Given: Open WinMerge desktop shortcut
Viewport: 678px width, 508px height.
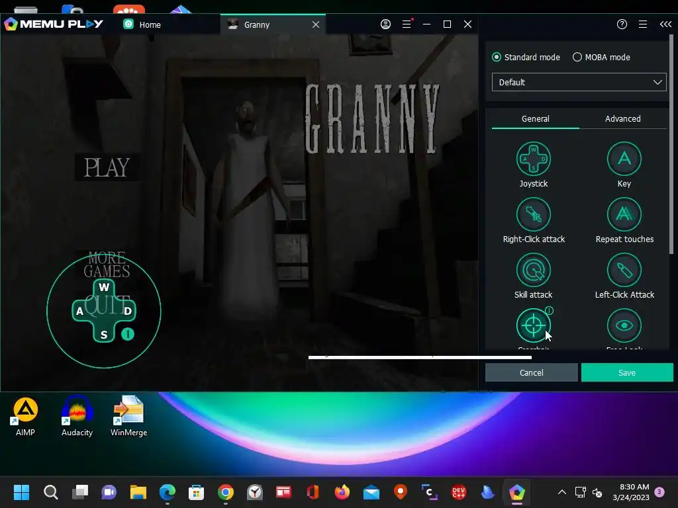Looking at the screenshot, I should point(129,417).
